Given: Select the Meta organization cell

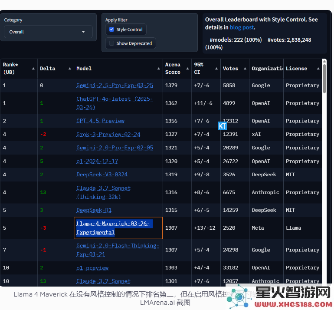Looking at the screenshot, I should [x=266, y=228].
